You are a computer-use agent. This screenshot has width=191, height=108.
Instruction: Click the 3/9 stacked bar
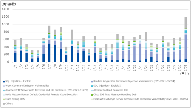pyautogui.click(x=61, y=45)
